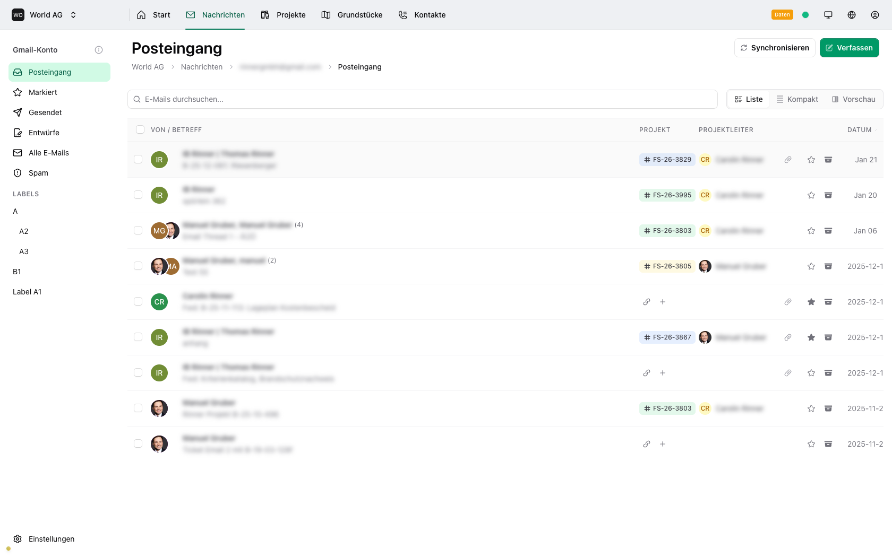892x557 pixels.
Task: Archive the topmost email in the list
Action: (828, 159)
